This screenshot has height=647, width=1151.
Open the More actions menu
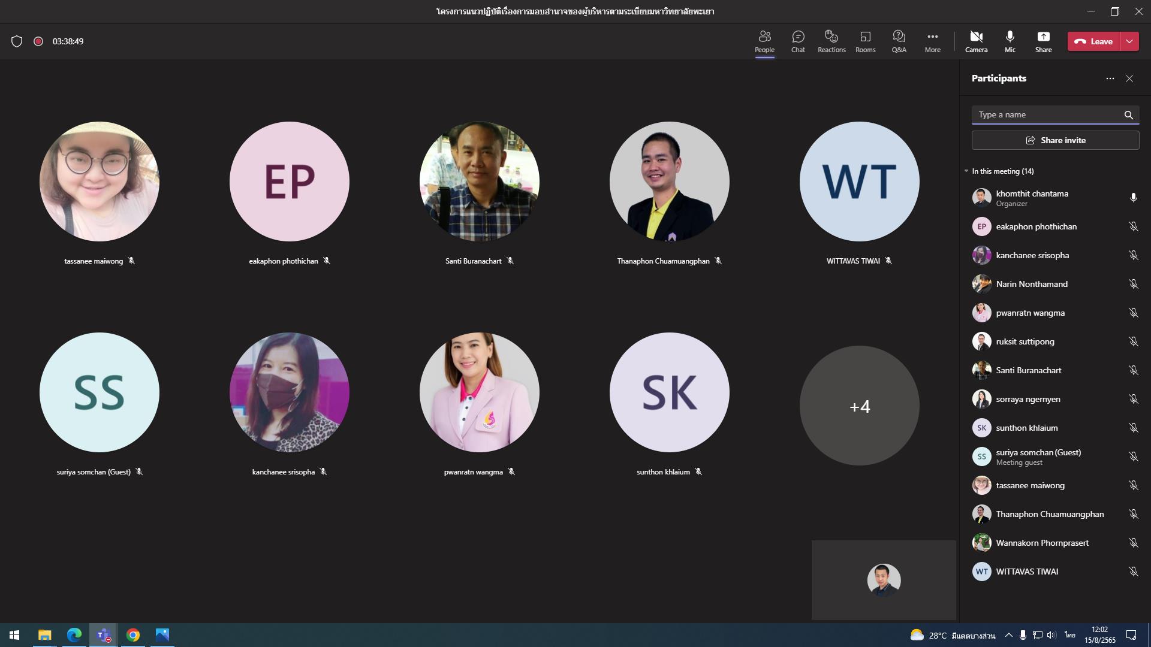tap(932, 42)
